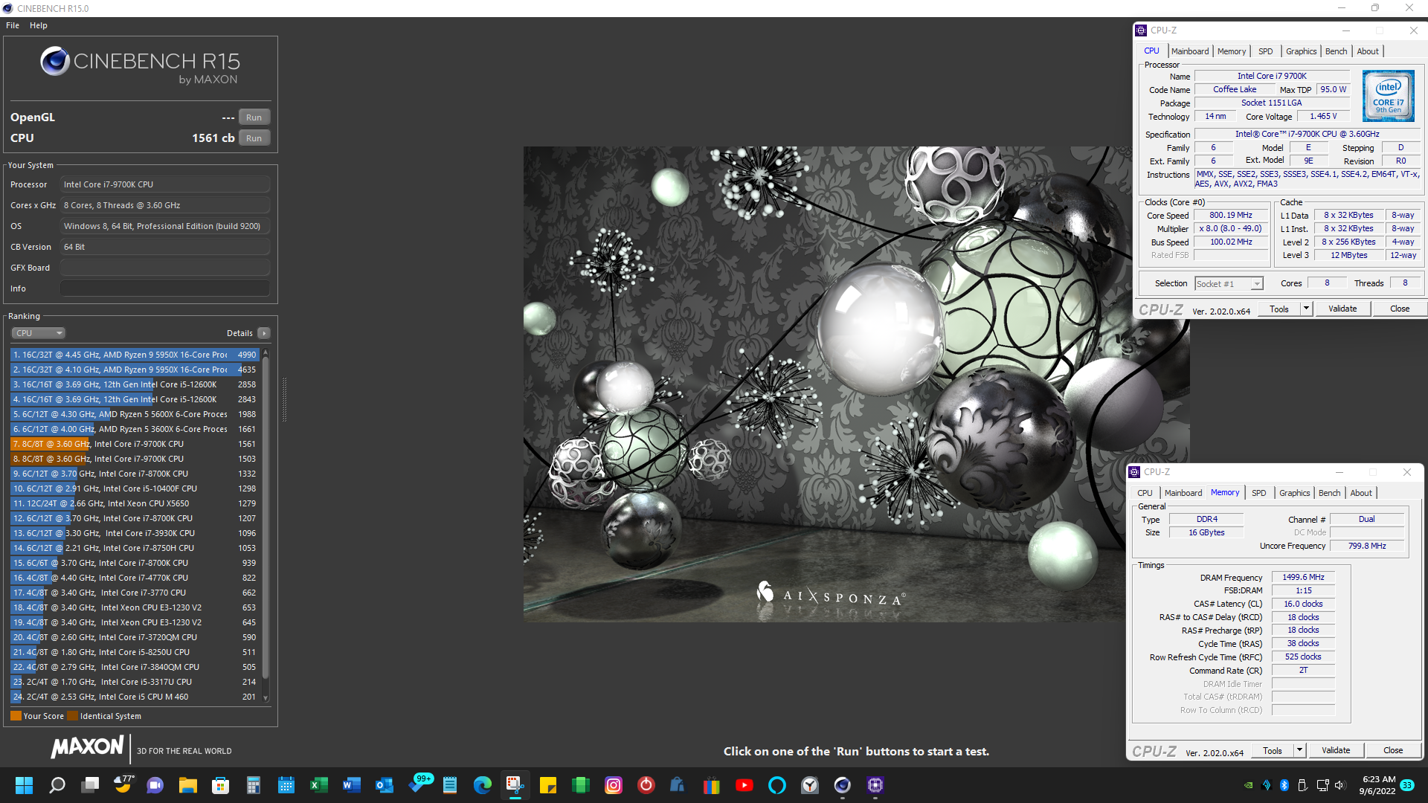This screenshot has height=803, width=1428.
Task: Open Instagram from the taskbar
Action: (x=613, y=785)
